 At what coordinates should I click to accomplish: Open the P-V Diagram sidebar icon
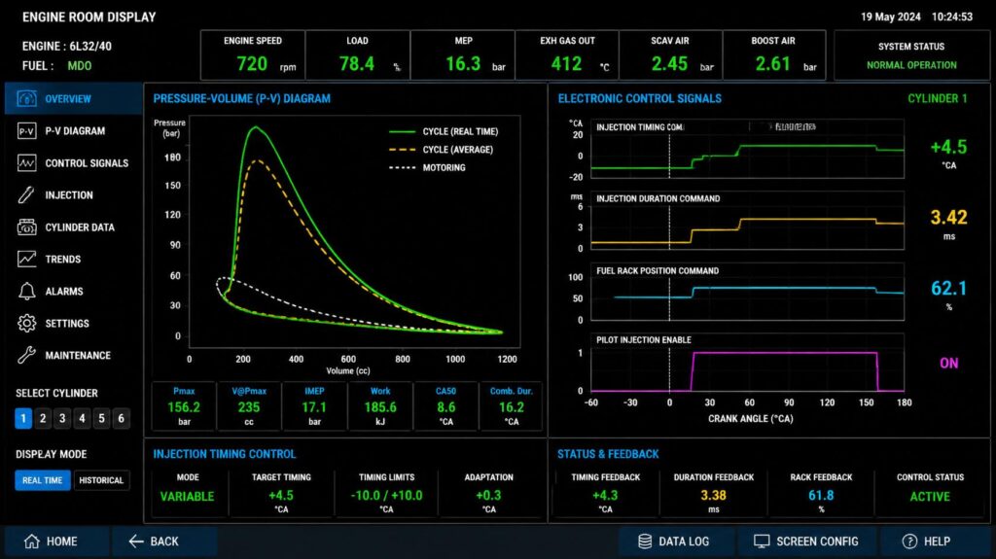point(26,131)
